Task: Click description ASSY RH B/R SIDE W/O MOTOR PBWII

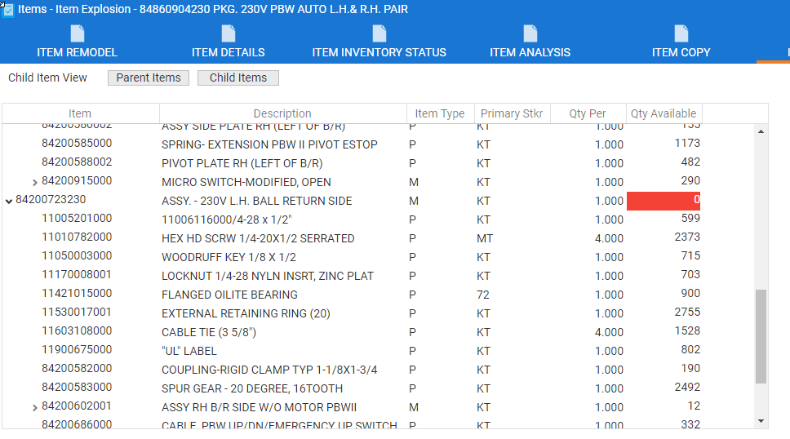Action: click(x=259, y=407)
